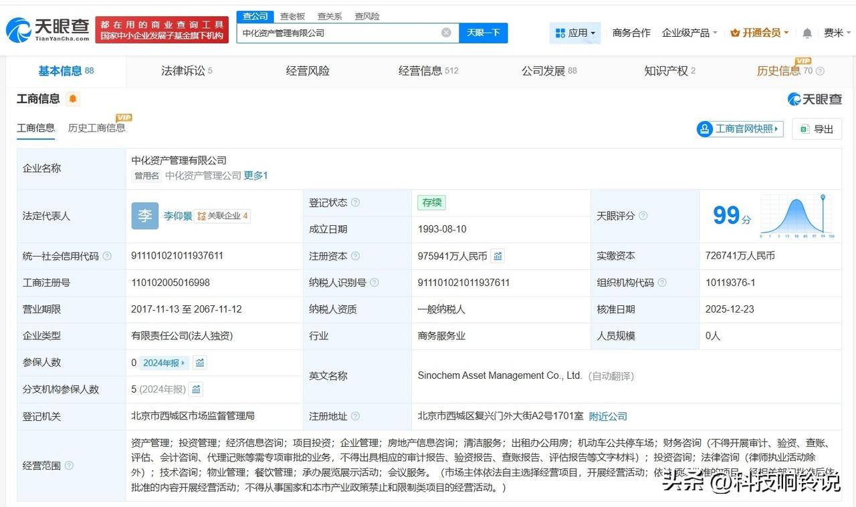Image resolution: width=856 pixels, height=507 pixels.
Task: Switch to the 查风险 search tab
Action: (x=367, y=16)
